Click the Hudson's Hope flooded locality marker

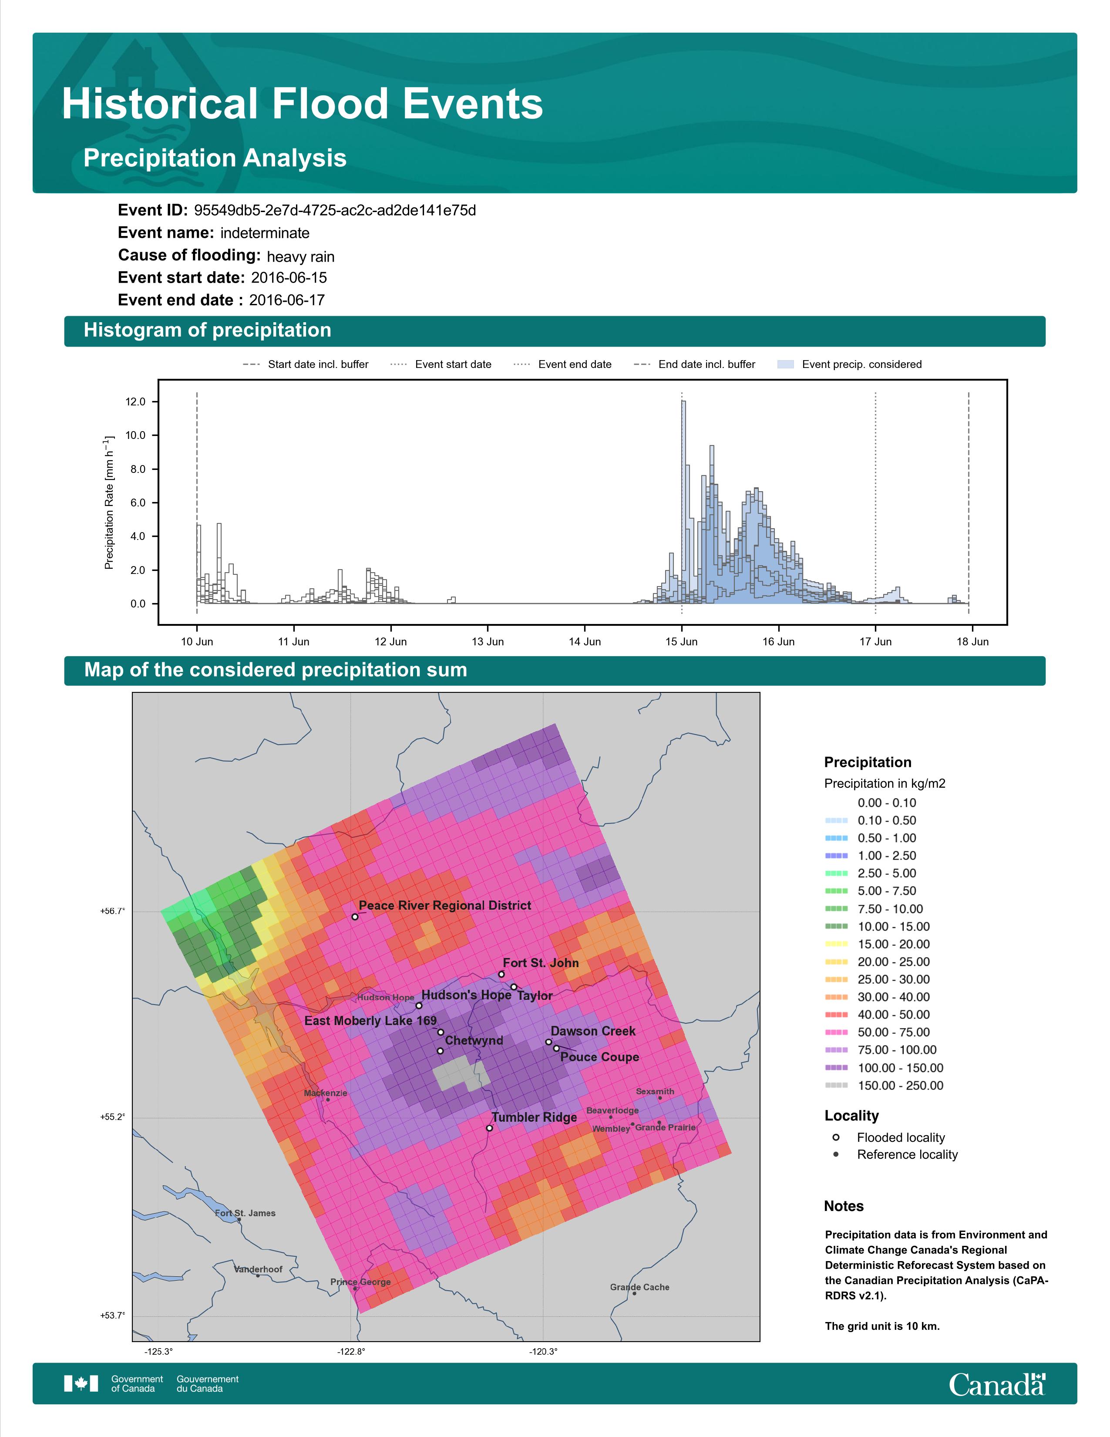(x=419, y=1006)
